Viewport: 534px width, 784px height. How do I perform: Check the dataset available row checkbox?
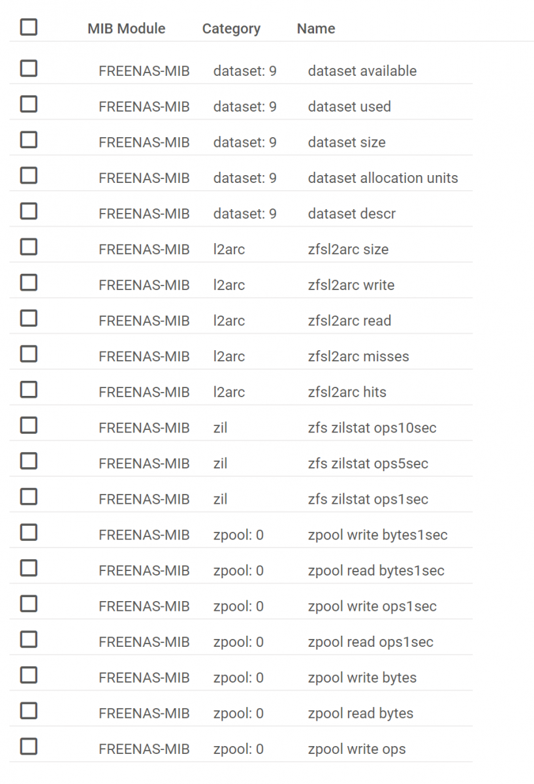click(x=29, y=69)
